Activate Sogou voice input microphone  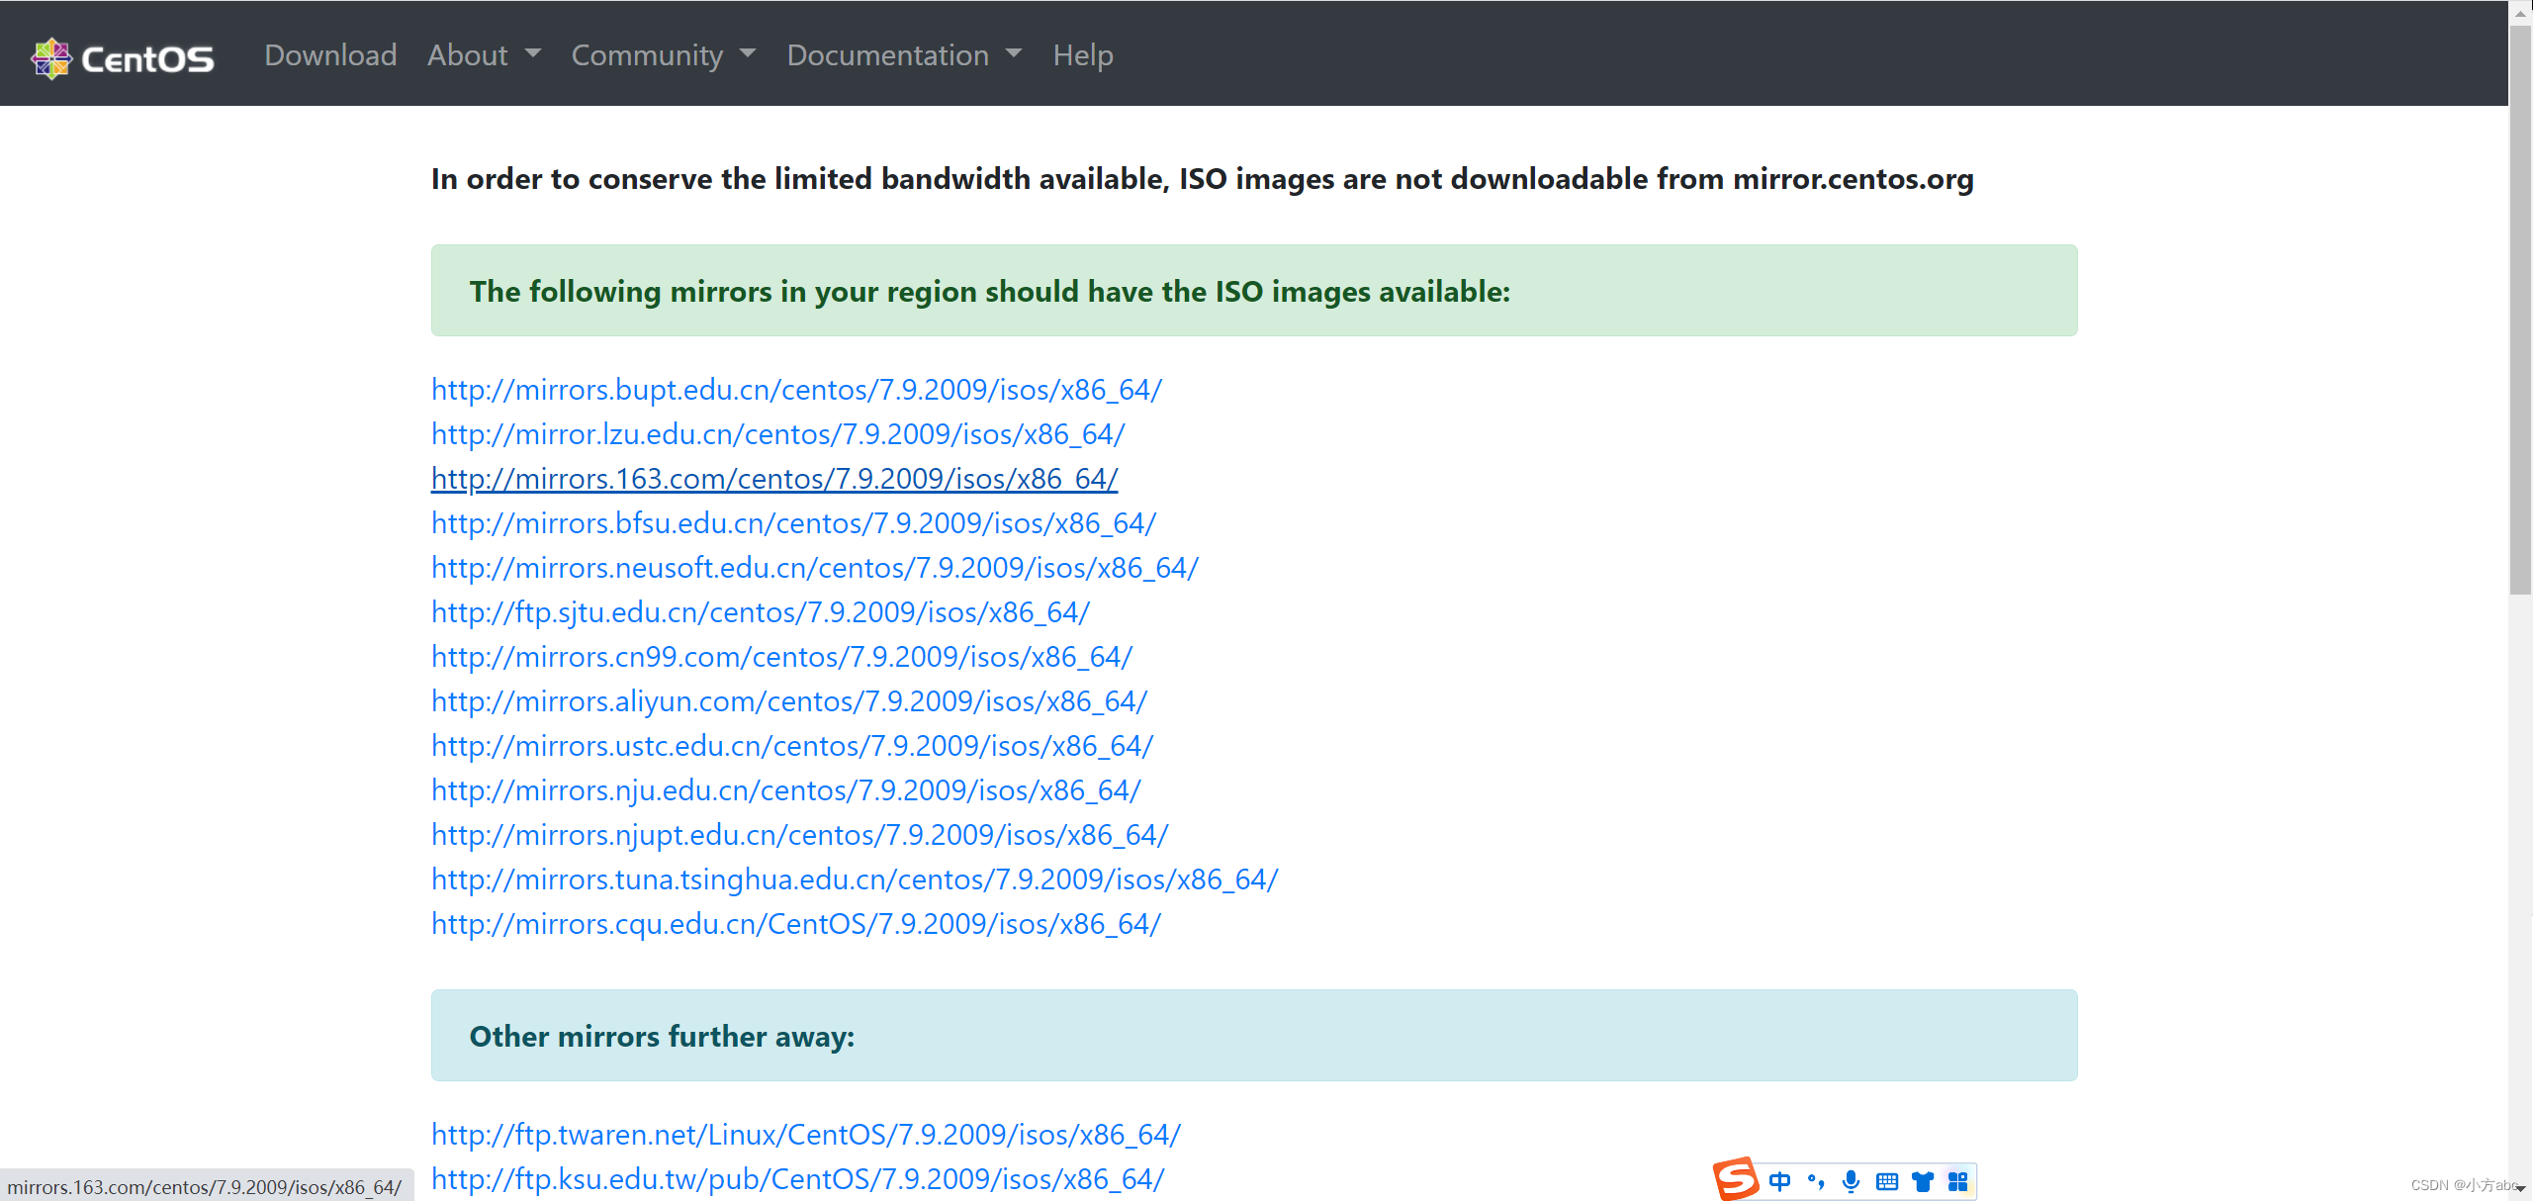click(x=1852, y=1181)
